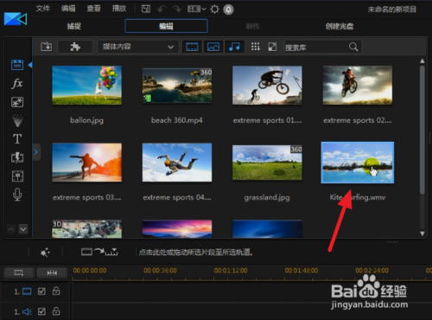Toggle video track 1 lock
This screenshot has height=320, width=432.
56,291
